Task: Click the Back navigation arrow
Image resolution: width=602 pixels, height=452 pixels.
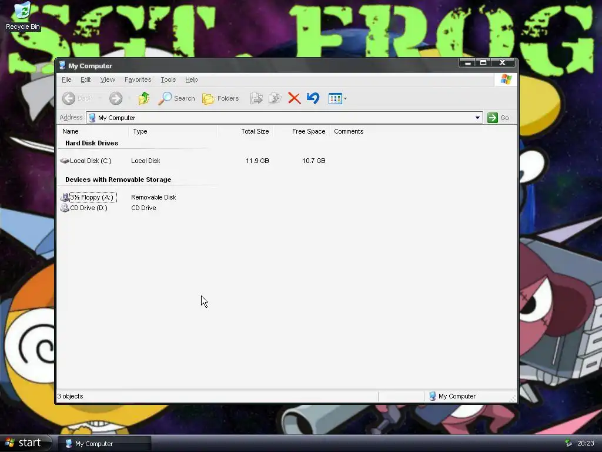Action: pyautogui.click(x=69, y=98)
